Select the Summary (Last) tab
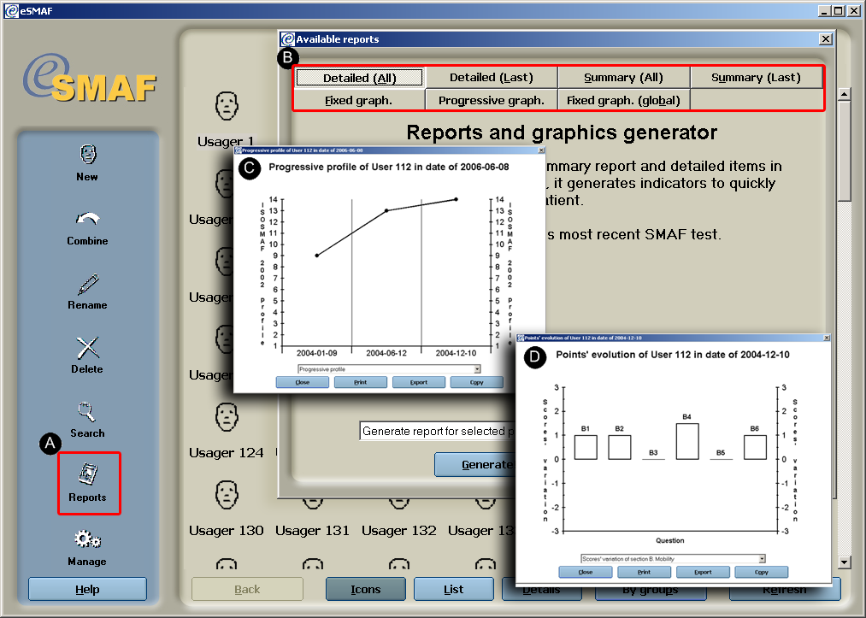Viewport: 866px width, 618px height. pos(756,78)
